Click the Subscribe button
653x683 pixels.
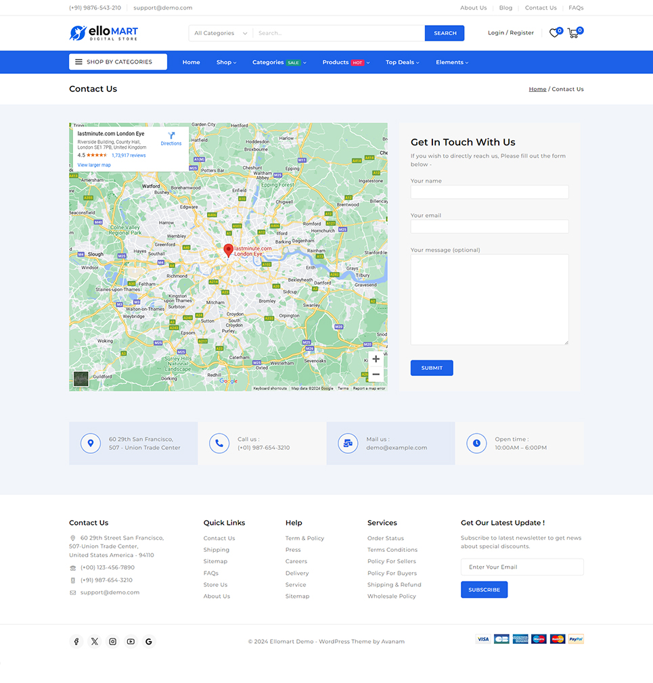click(484, 590)
